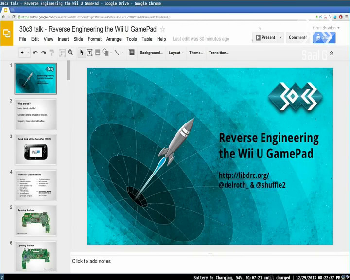Screen dimensions: 350x280
Task: Open the Edit menu
Action: point(35,39)
